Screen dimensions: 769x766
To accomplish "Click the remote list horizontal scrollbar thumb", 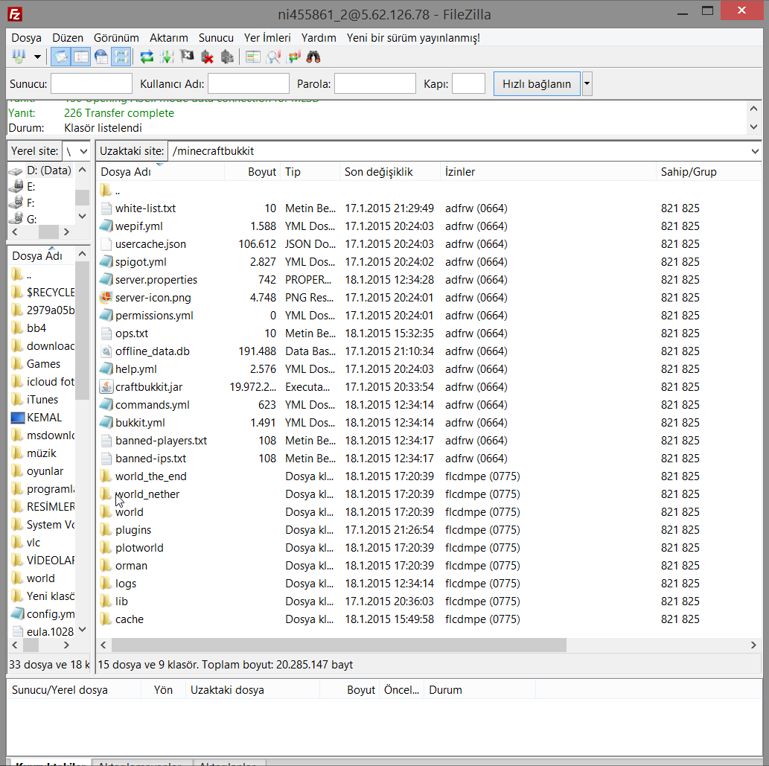I will click(339, 645).
